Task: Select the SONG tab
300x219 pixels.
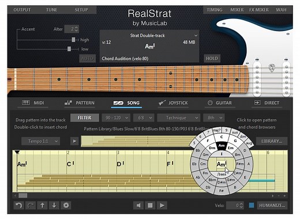Action: coord(126,103)
